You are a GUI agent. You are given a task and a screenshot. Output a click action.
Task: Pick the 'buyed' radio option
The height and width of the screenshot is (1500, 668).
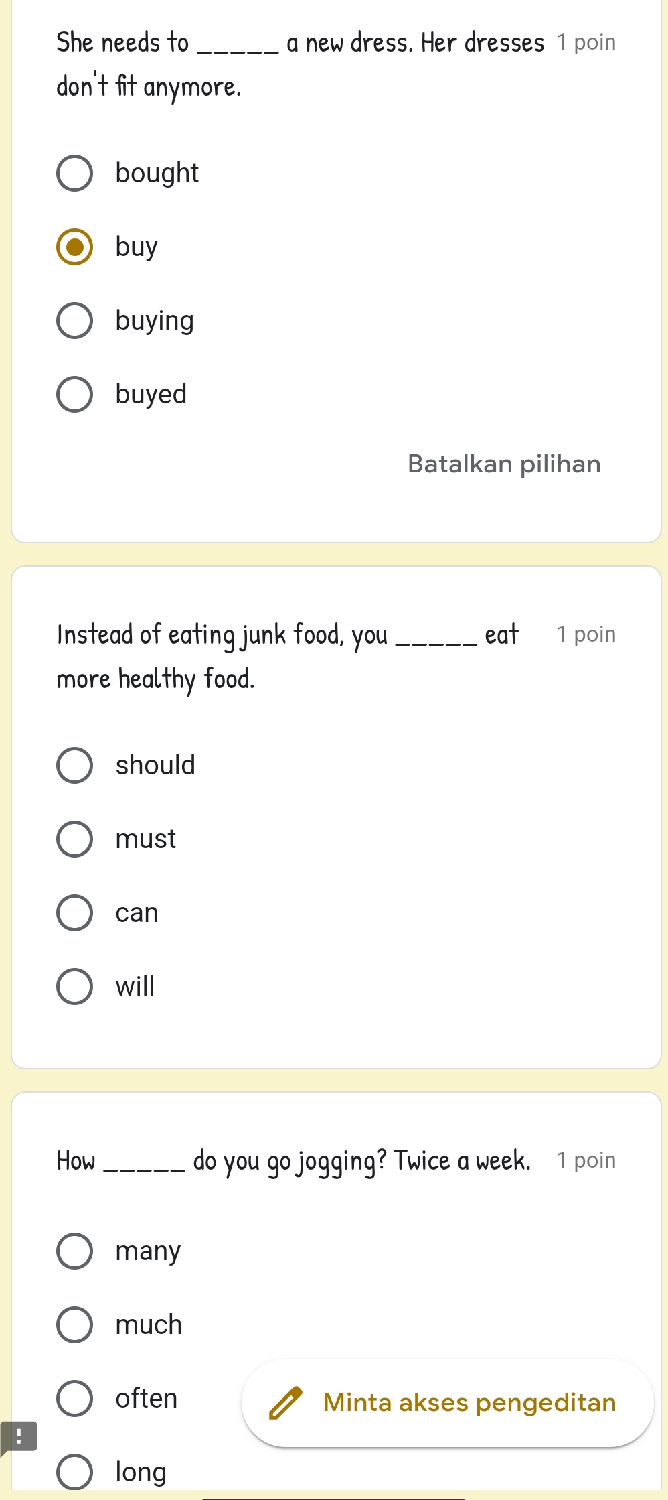coord(74,395)
